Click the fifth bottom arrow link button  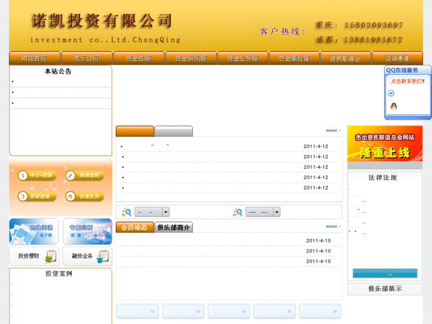click(320, 312)
